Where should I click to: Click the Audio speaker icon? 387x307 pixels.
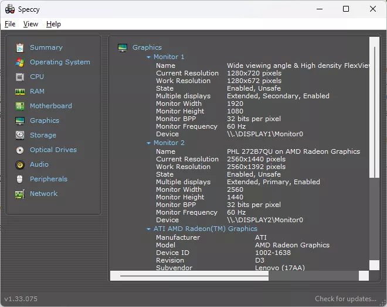(x=20, y=165)
